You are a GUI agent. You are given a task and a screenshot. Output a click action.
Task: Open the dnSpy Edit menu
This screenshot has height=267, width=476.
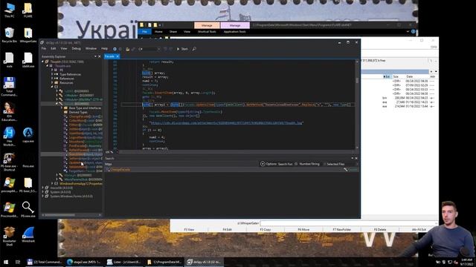(x=54, y=48)
